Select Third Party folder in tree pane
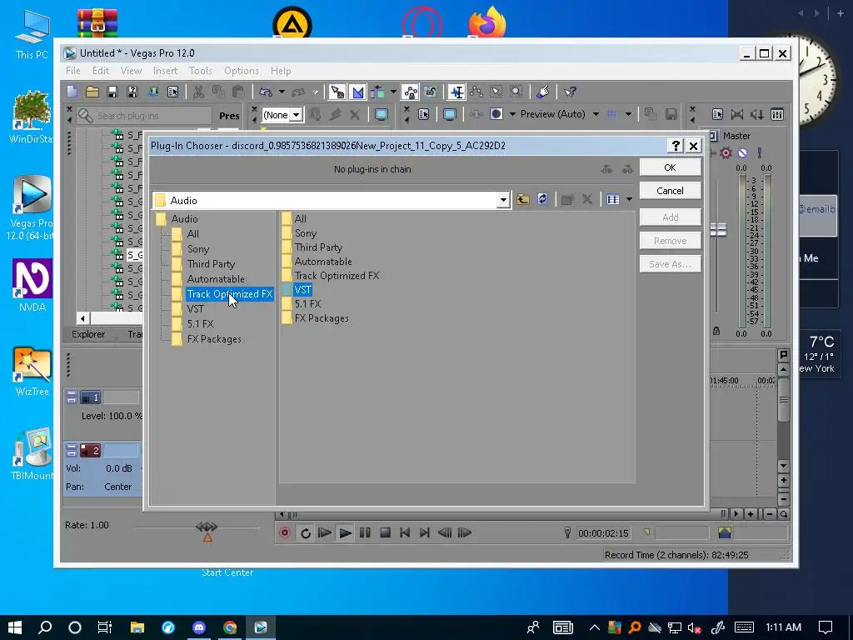853x640 pixels. (211, 264)
